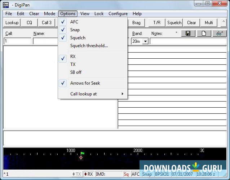Open the Edit menu
Viewport: 230px width, 180px height.
[21, 14]
